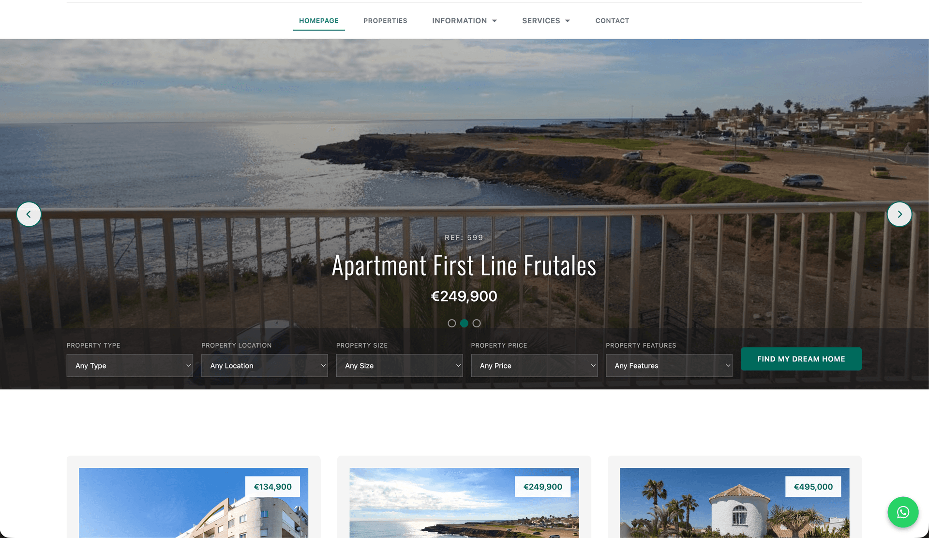This screenshot has width=929, height=538.
Task: Open the Properties nav item
Action: [385, 21]
